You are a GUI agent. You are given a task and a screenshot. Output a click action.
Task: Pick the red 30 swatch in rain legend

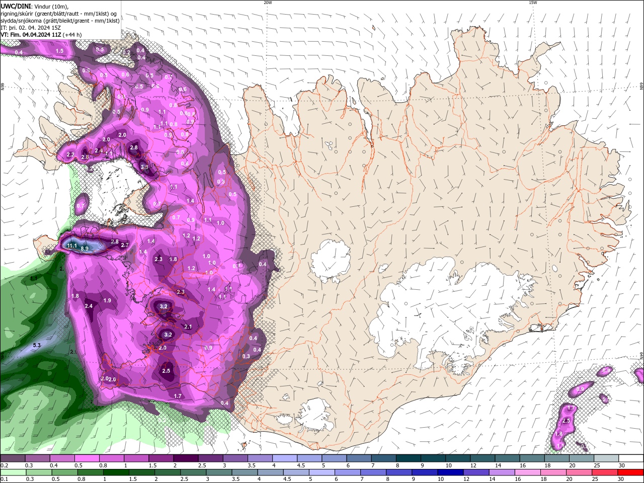pos(631,472)
